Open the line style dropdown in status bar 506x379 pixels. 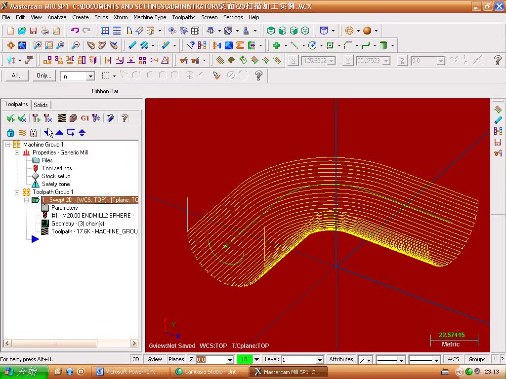pos(401,360)
